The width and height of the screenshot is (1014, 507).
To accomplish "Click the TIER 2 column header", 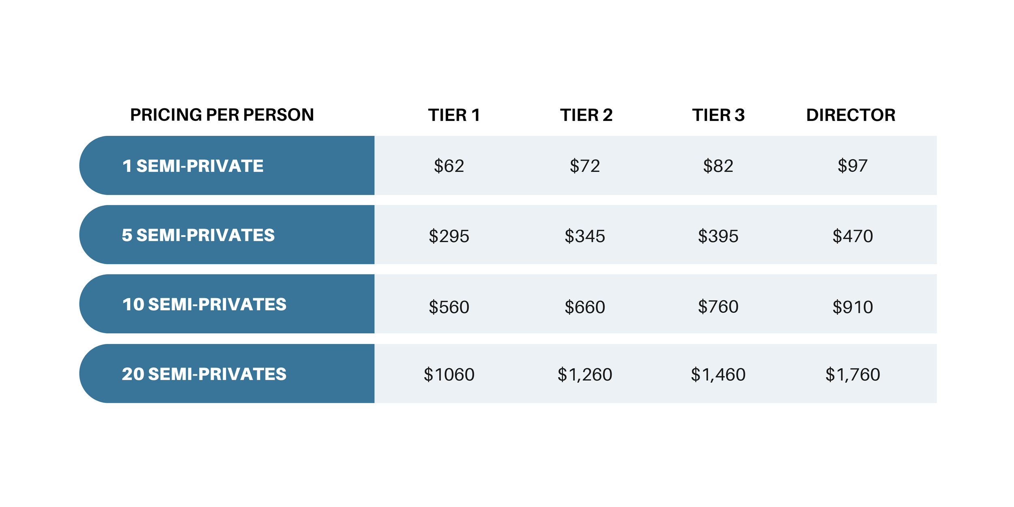I will 586,115.
